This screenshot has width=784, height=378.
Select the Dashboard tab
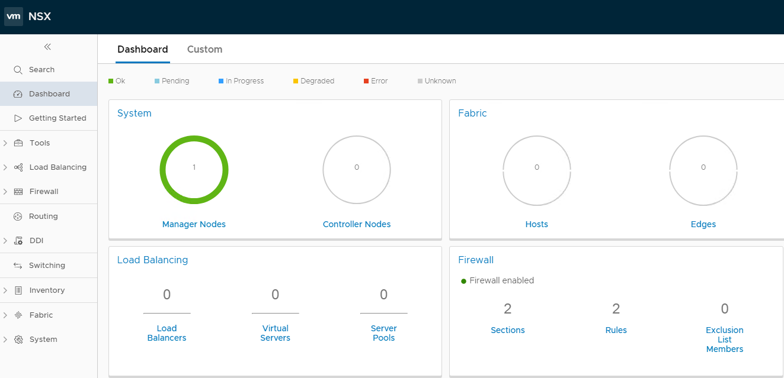tap(142, 50)
